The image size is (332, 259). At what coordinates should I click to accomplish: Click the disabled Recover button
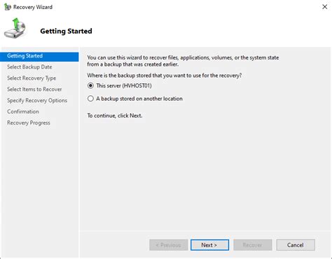(x=253, y=245)
